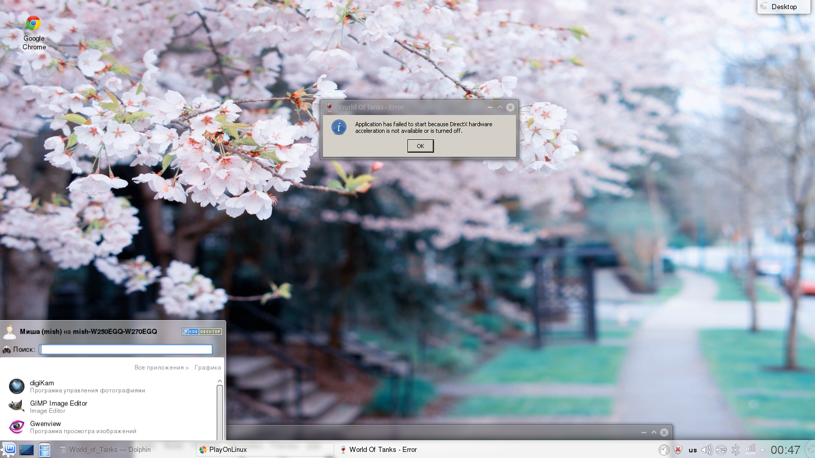Viewport: 815px width, 458px height.
Task: Open the volume control in the system tray
Action: point(707,450)
